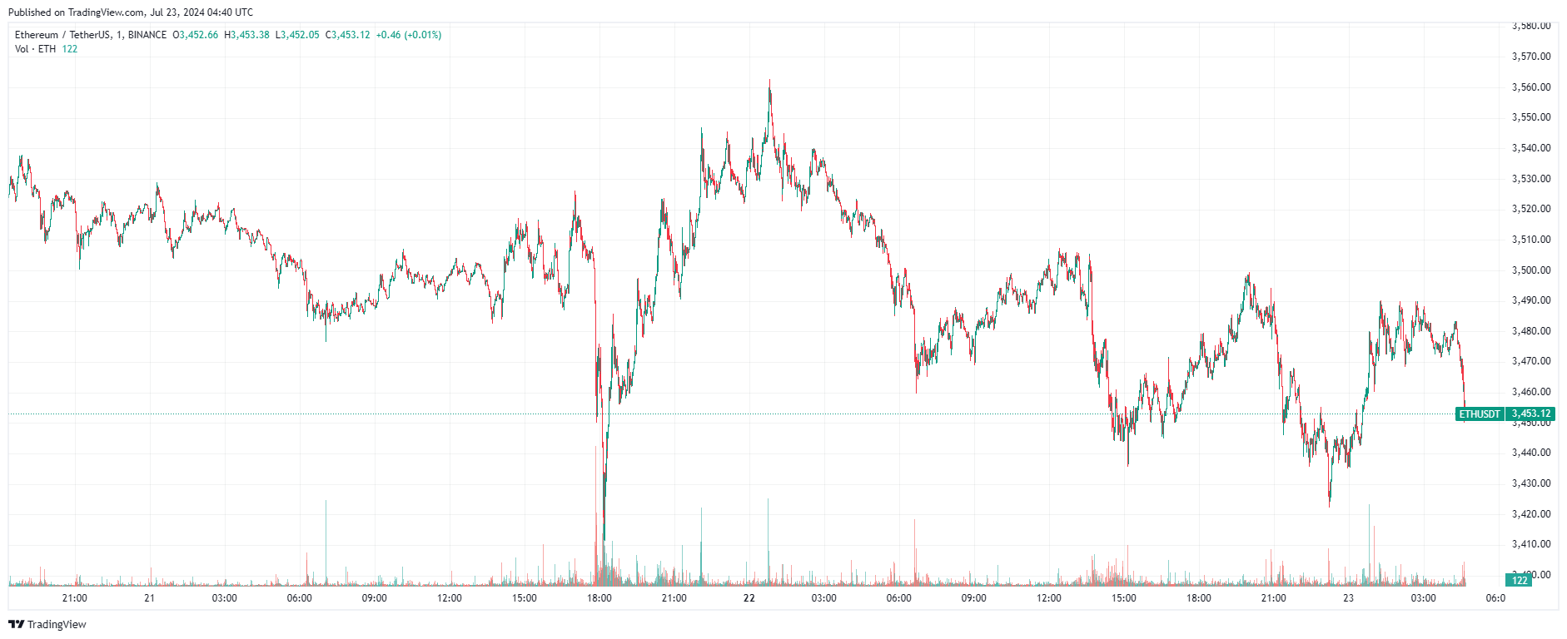Click the green ETHUSDT price line label

pos(1480,414)
